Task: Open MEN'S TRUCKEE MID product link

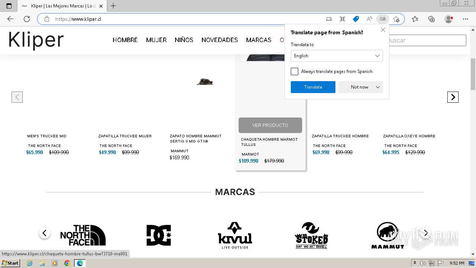Action: point(47,136)
